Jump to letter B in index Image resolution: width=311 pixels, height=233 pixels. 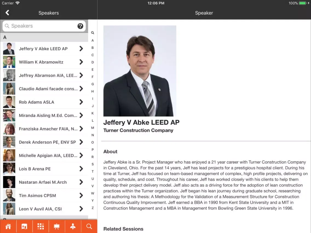(x=93, y=48)
